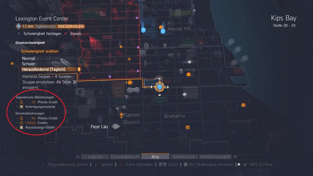Click the down arrow below the map cursor
Viewport: 313px width, 176px height.
(159, 95)
